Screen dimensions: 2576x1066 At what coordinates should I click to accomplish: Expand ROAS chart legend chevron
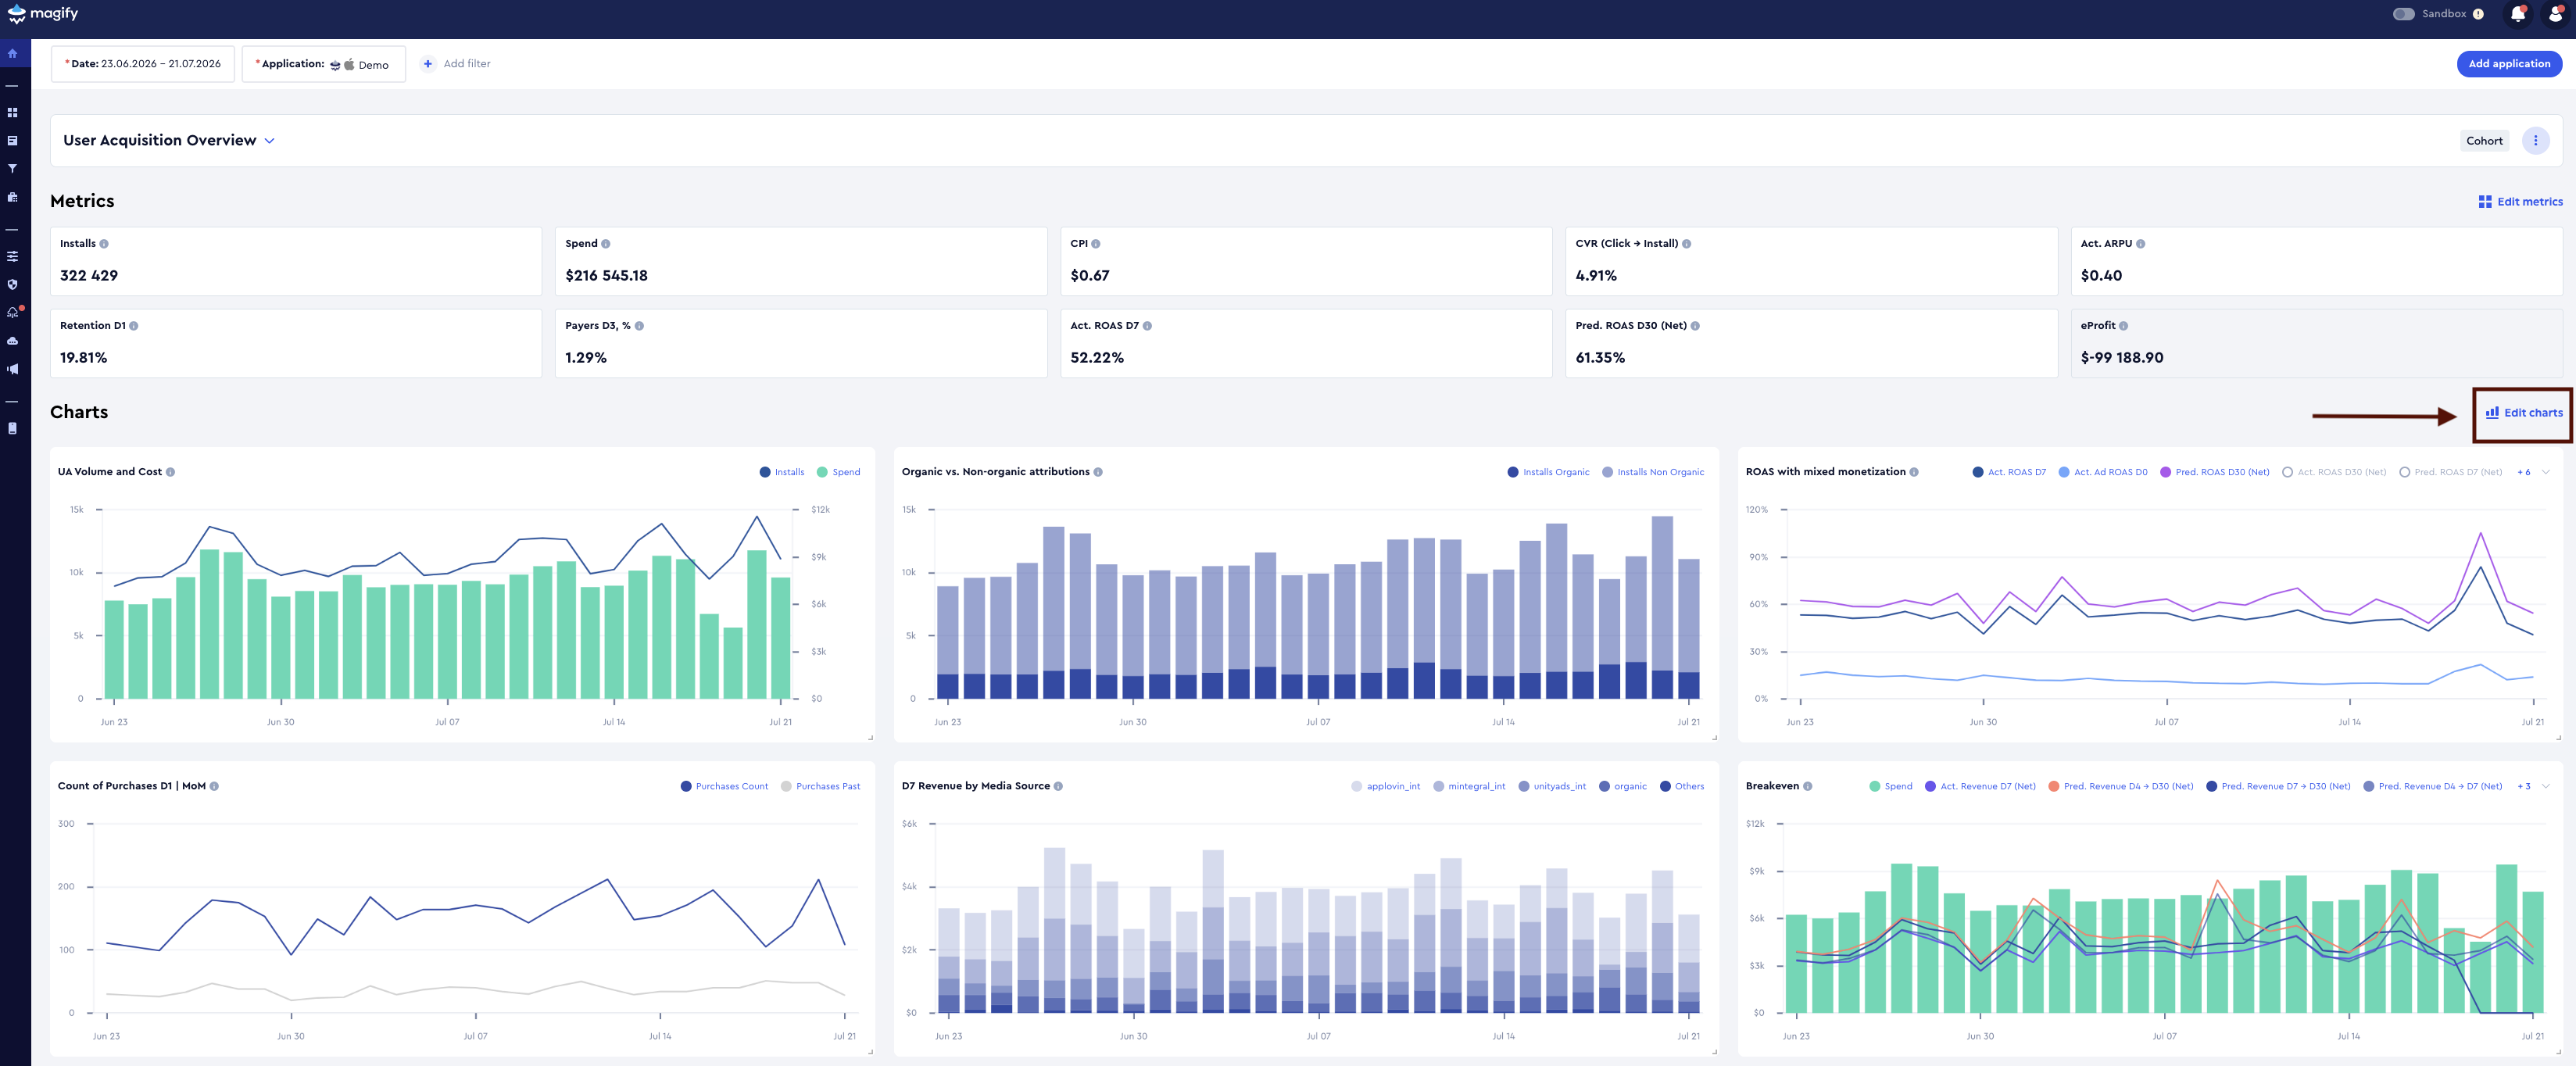tap(2546, 472)
